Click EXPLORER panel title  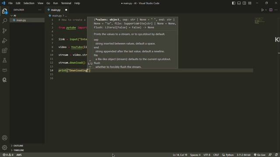pos(19,10)
